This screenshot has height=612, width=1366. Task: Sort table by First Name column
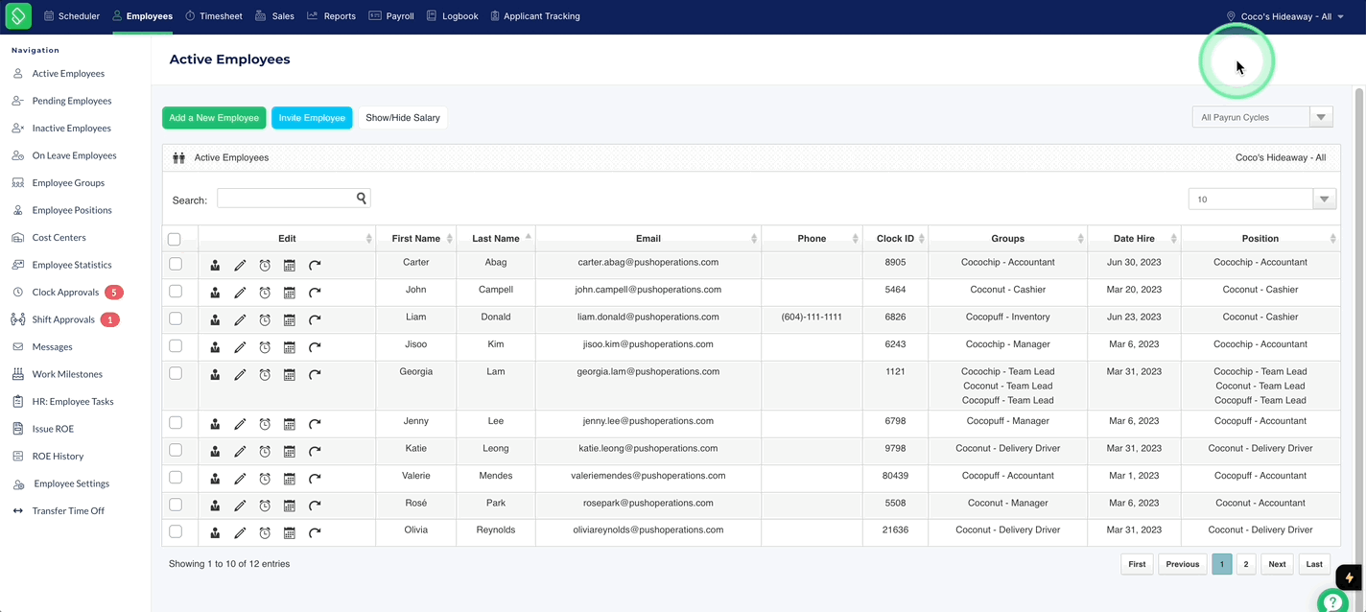pos(415,238)
